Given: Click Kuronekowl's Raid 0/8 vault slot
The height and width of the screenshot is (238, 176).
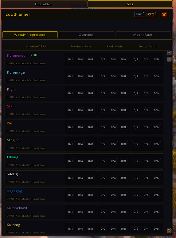Looking at the screenshot, I should point(123,212).
